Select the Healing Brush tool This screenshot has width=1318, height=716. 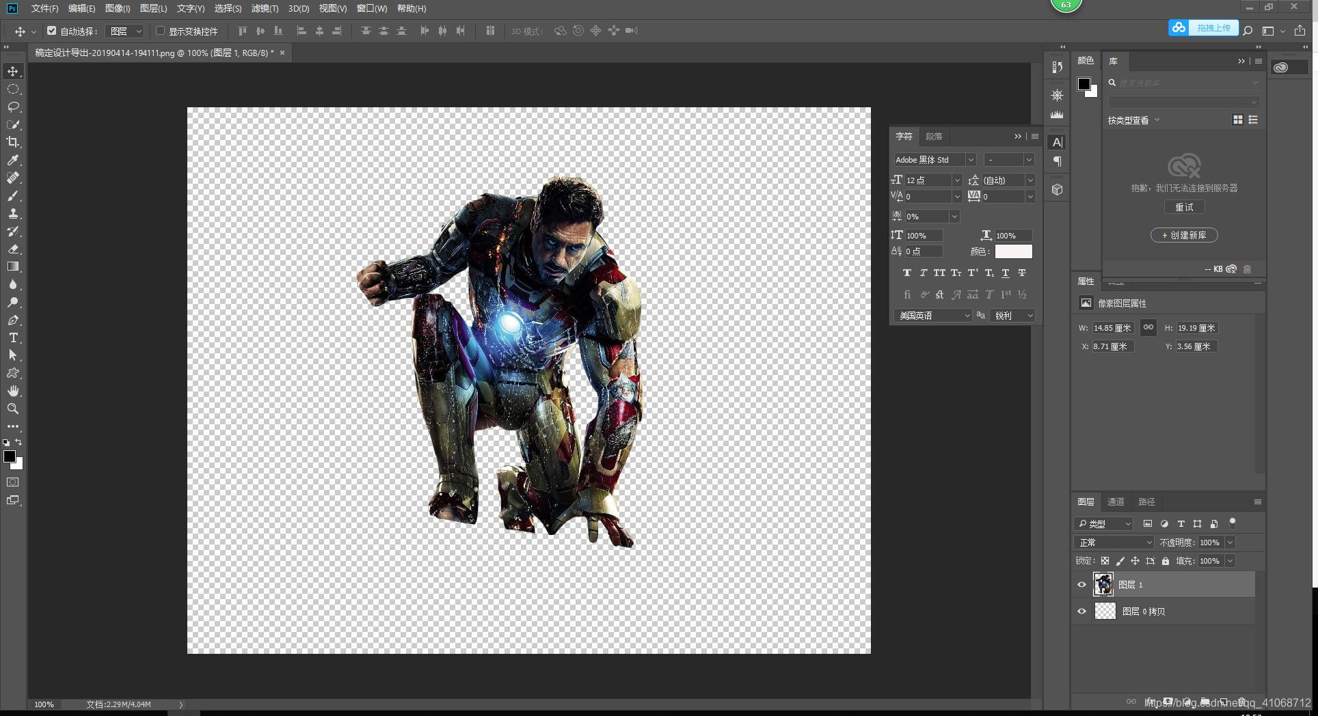pyautogui.click(x=13, y=178)
